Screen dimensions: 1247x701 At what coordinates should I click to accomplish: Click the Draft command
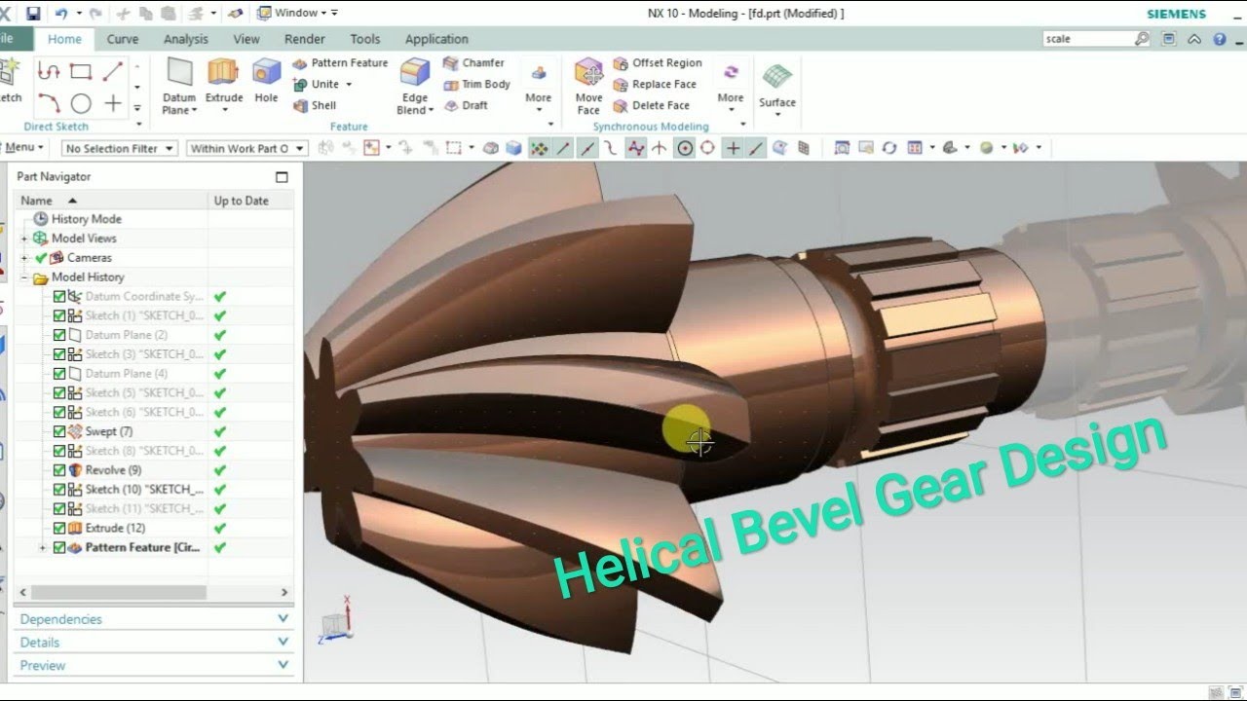[x=466, y=105]
